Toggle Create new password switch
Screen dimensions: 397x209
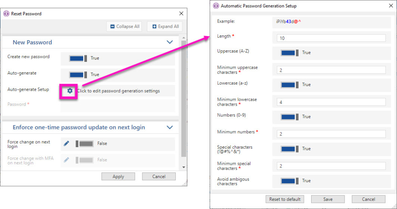click(78, 58)
